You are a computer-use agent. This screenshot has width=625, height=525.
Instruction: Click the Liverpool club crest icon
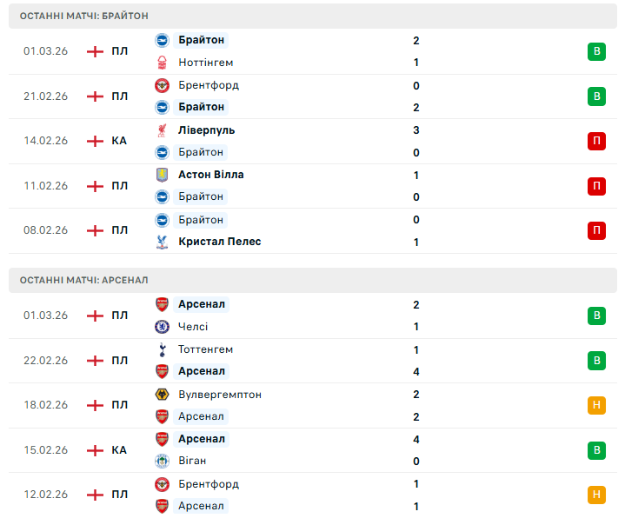coord(162,130)
